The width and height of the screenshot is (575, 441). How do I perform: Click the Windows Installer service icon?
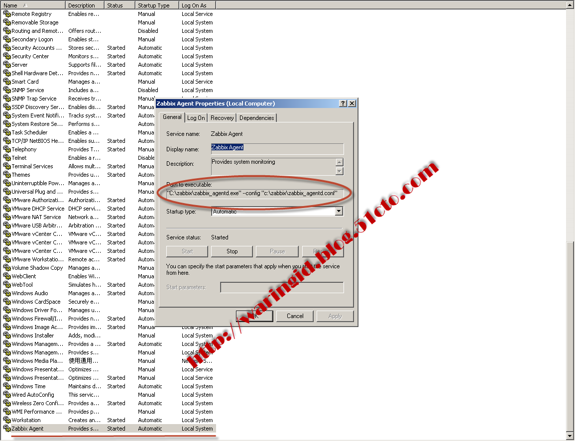[6, 335]
